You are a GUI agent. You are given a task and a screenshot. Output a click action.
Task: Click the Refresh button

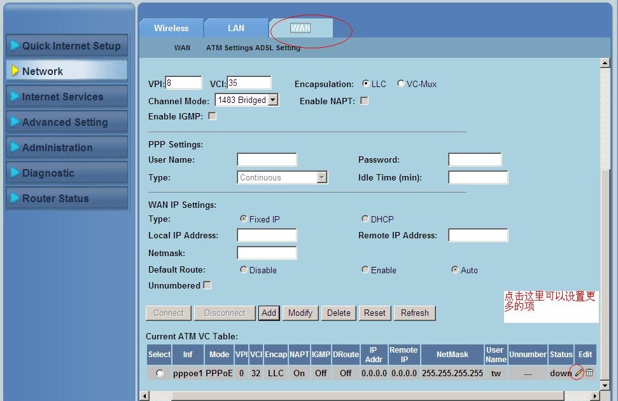[414, 313]
